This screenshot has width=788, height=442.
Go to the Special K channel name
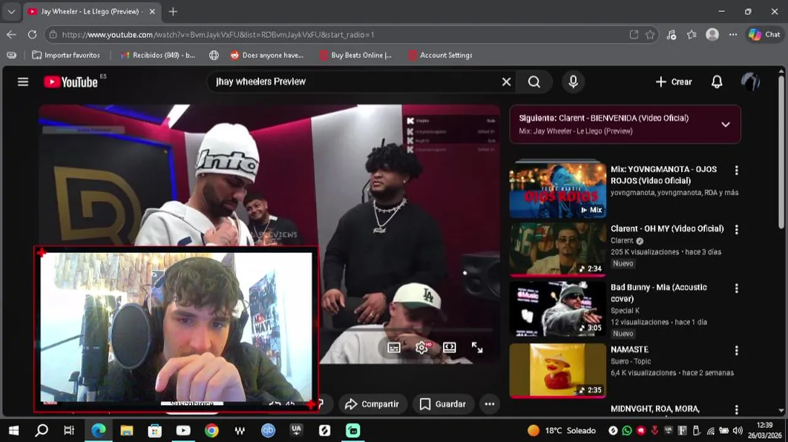625,311
